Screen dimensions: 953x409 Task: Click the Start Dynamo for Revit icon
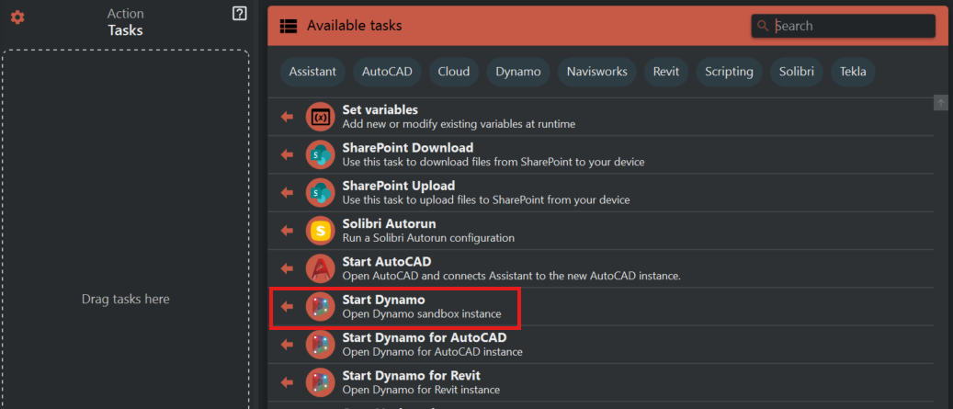pos(321,382)
